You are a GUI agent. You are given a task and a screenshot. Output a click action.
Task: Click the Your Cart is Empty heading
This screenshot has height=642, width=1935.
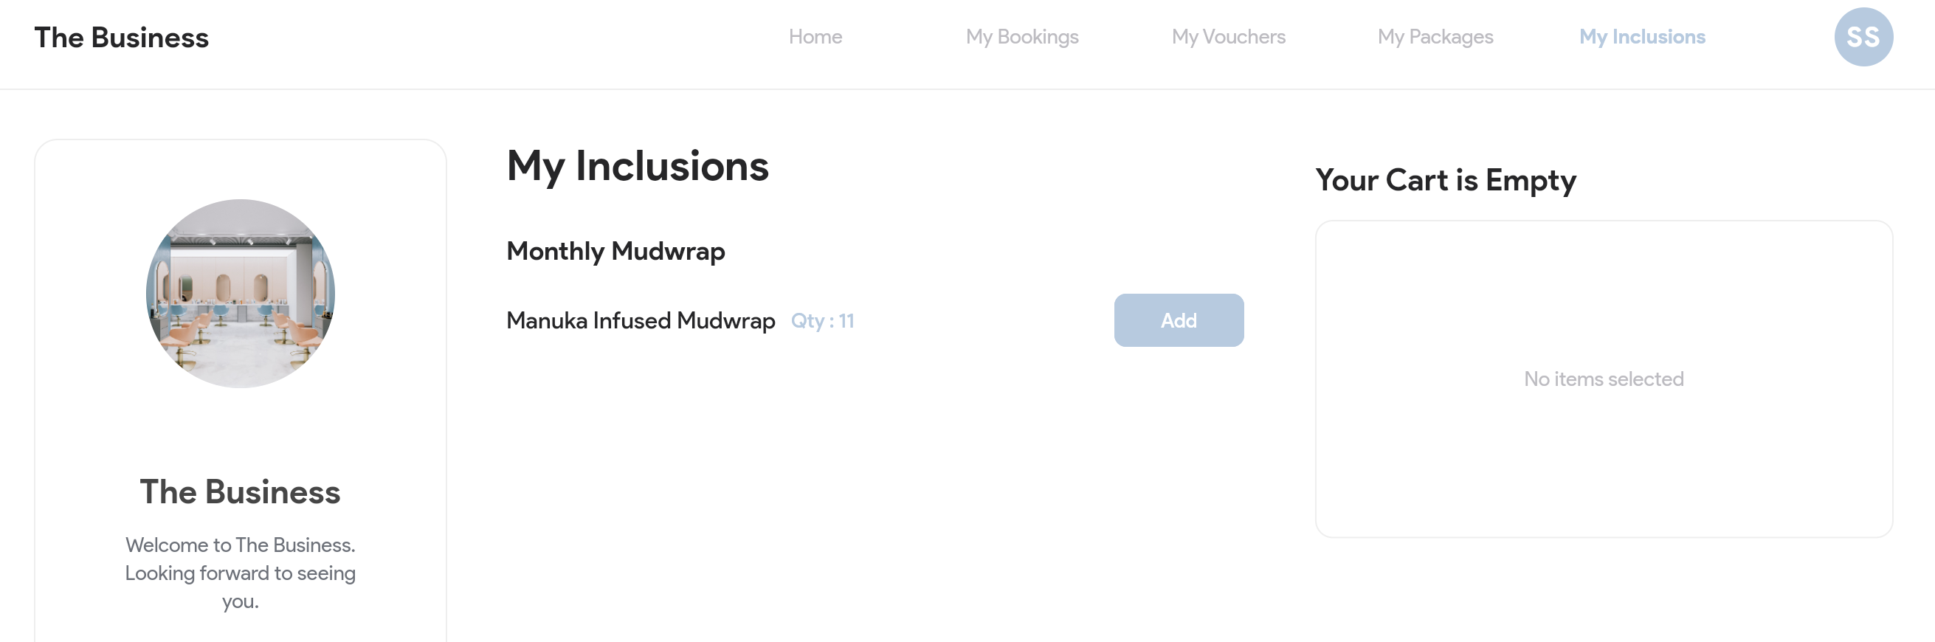tap(1446, 180)
